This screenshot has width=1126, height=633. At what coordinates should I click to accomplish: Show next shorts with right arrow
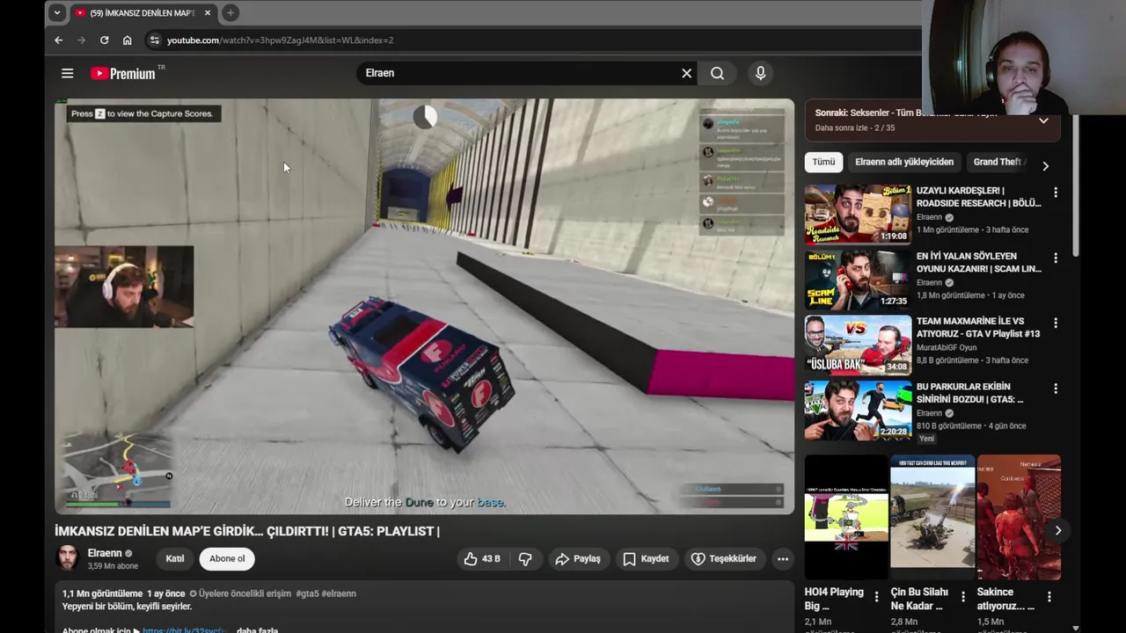click(1057, 530)
